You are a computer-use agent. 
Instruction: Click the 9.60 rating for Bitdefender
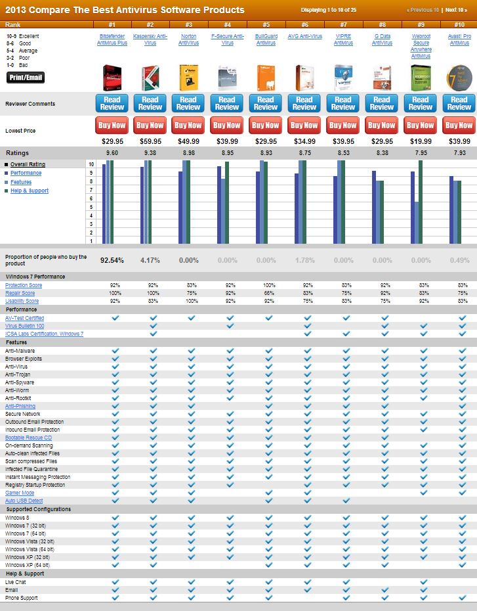[112, 152]
